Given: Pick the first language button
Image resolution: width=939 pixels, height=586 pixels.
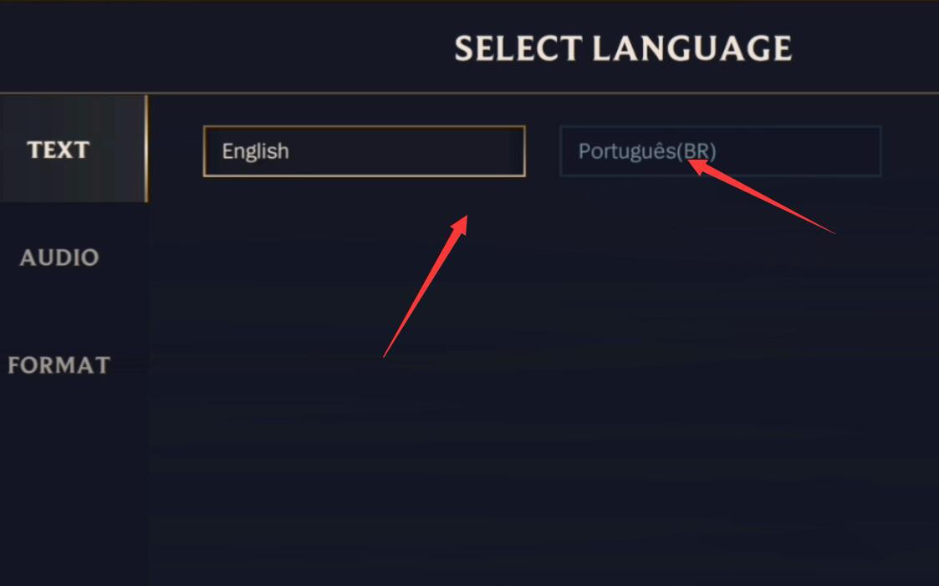Looking at the screenshot, I should click(364, 151).
